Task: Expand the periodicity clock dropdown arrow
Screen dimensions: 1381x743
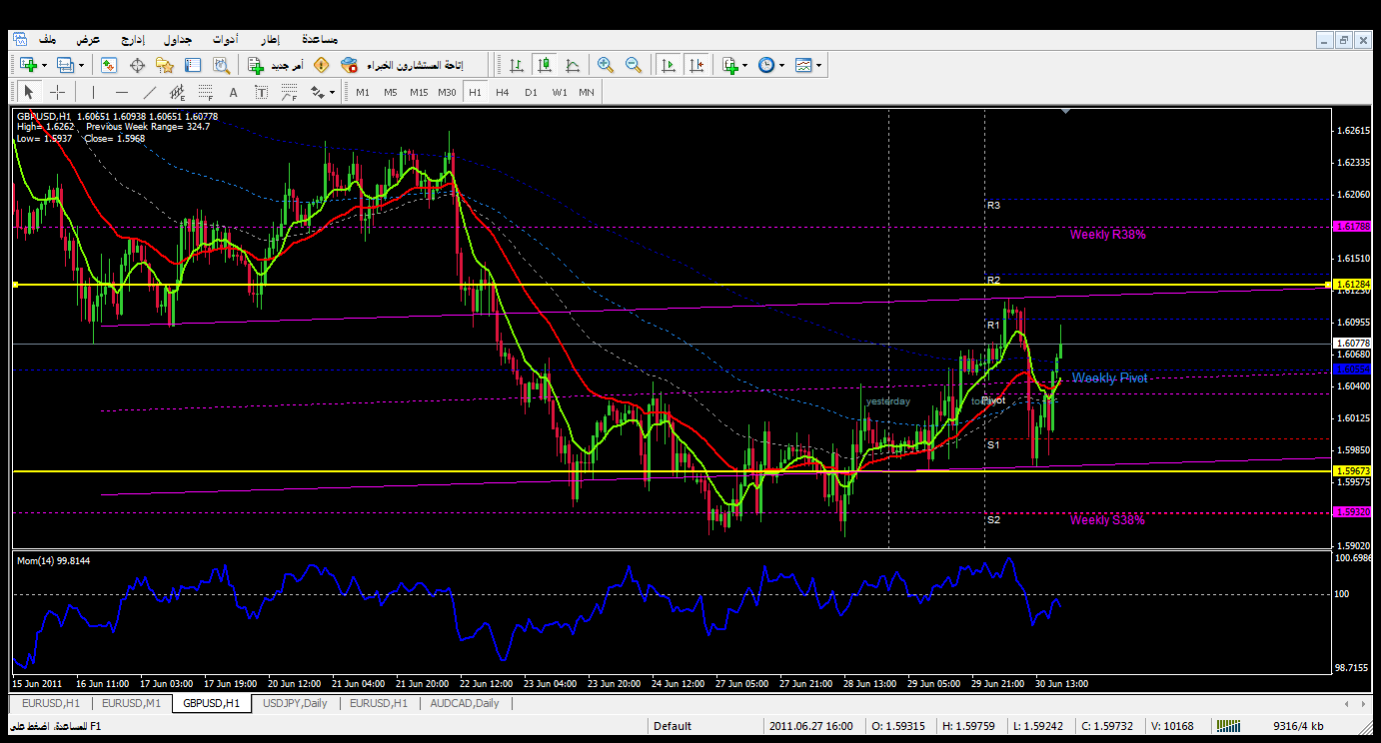Action: tap(781, 66)
